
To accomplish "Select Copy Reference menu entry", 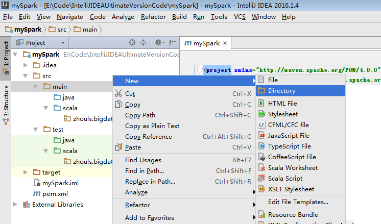I will point(184,136).
